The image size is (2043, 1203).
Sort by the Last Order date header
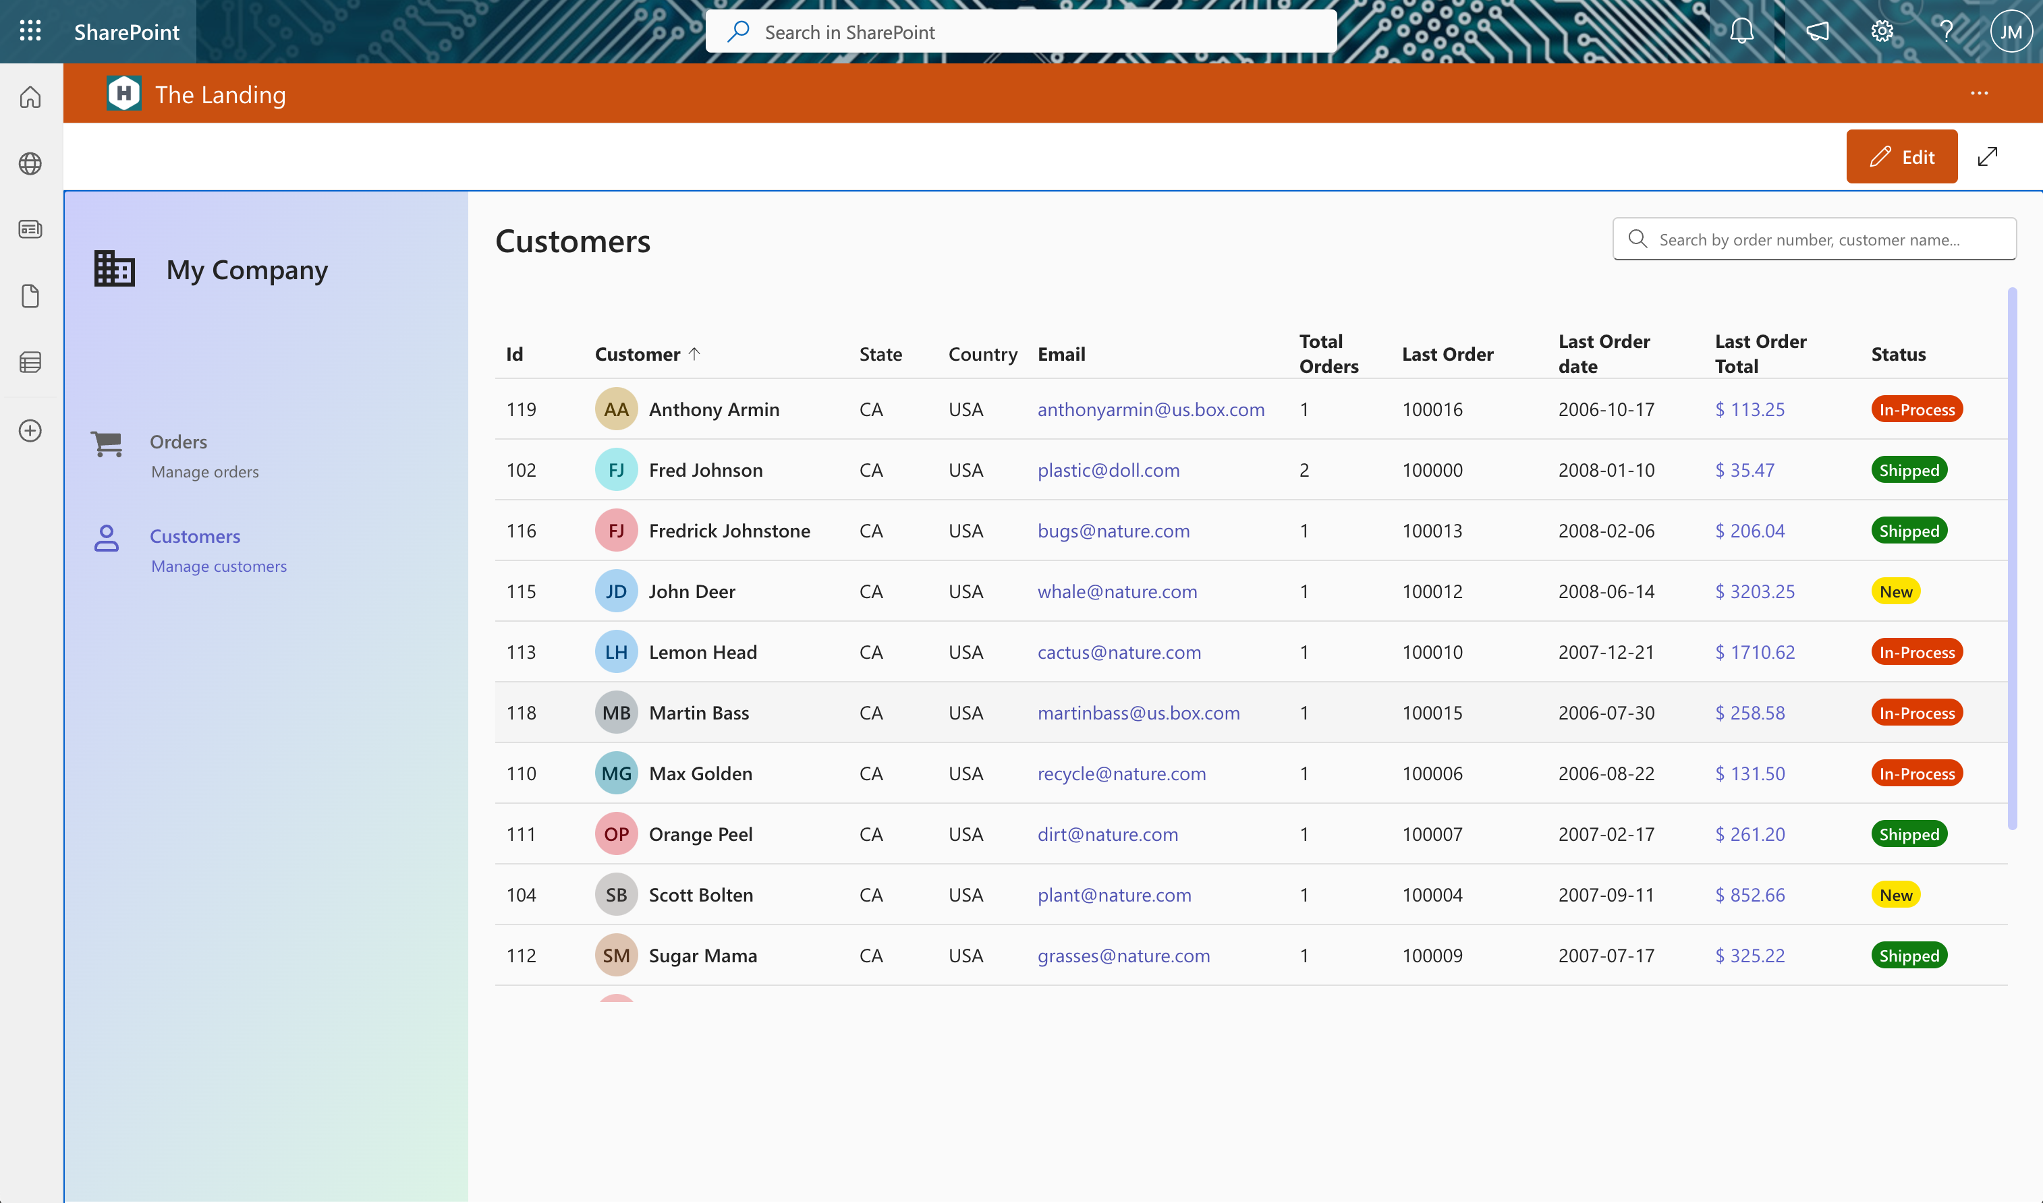click(1603, 354)
